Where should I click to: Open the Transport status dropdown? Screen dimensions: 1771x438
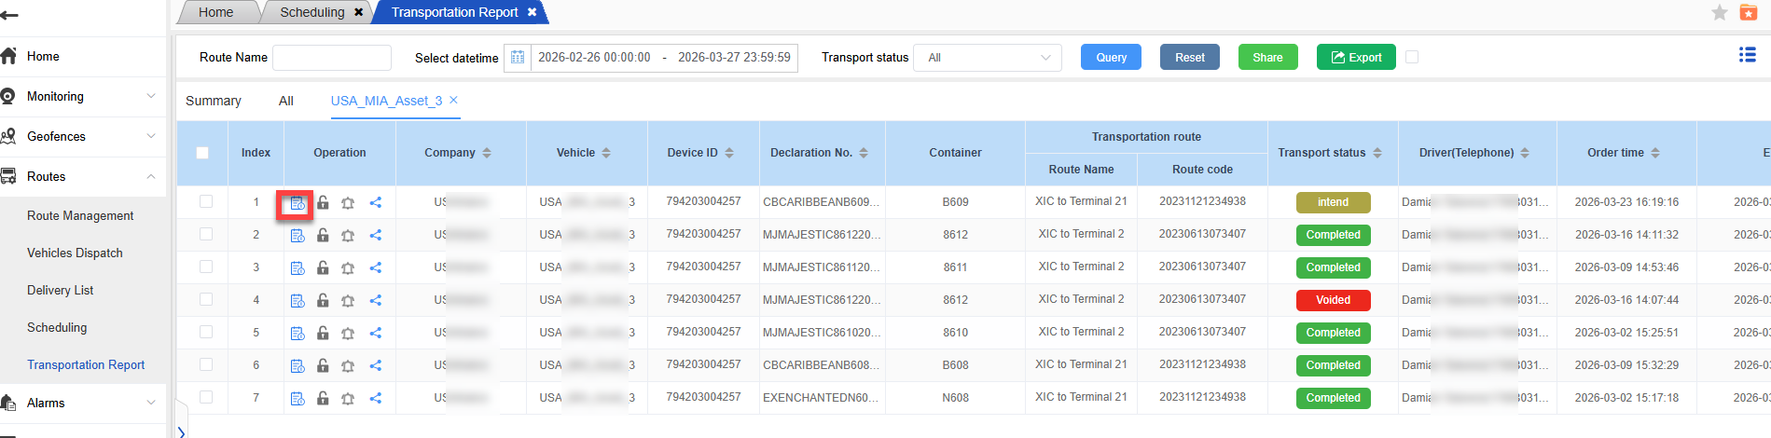[x=988, y=58]
